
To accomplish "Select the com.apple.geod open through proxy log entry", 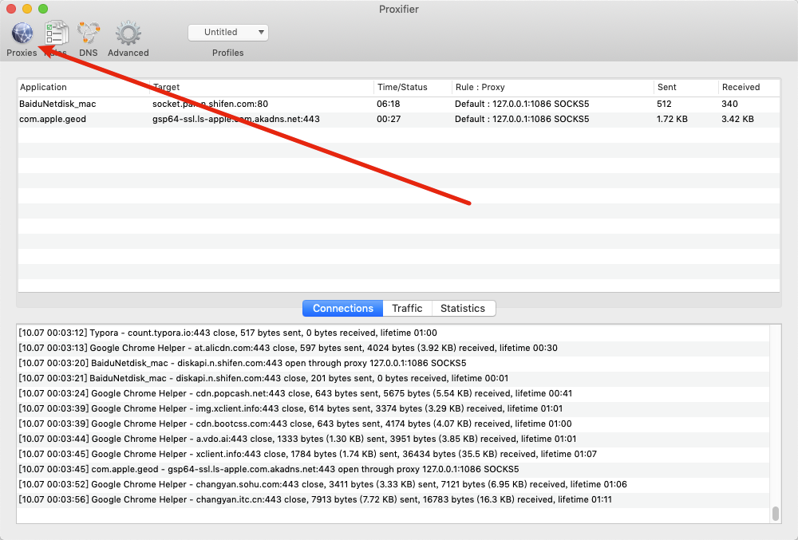I will point(393,469).
